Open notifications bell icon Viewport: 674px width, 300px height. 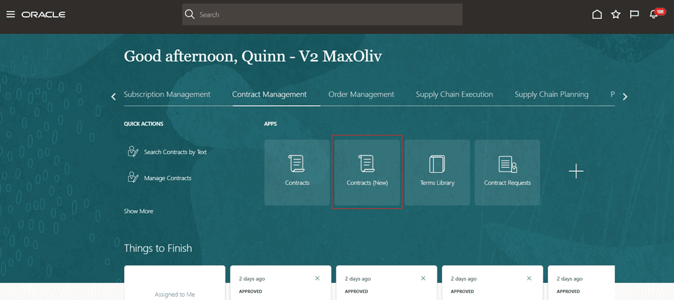coord(654,15)
